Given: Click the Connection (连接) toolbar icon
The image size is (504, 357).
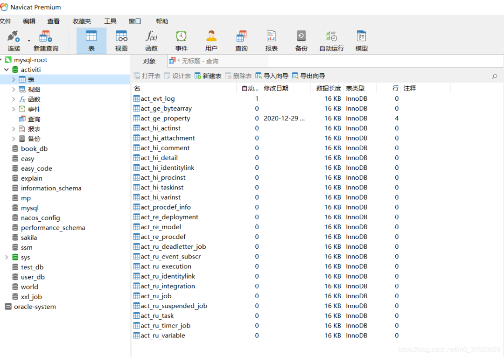Looking at the screenshot, I should [x=14, y=41].
